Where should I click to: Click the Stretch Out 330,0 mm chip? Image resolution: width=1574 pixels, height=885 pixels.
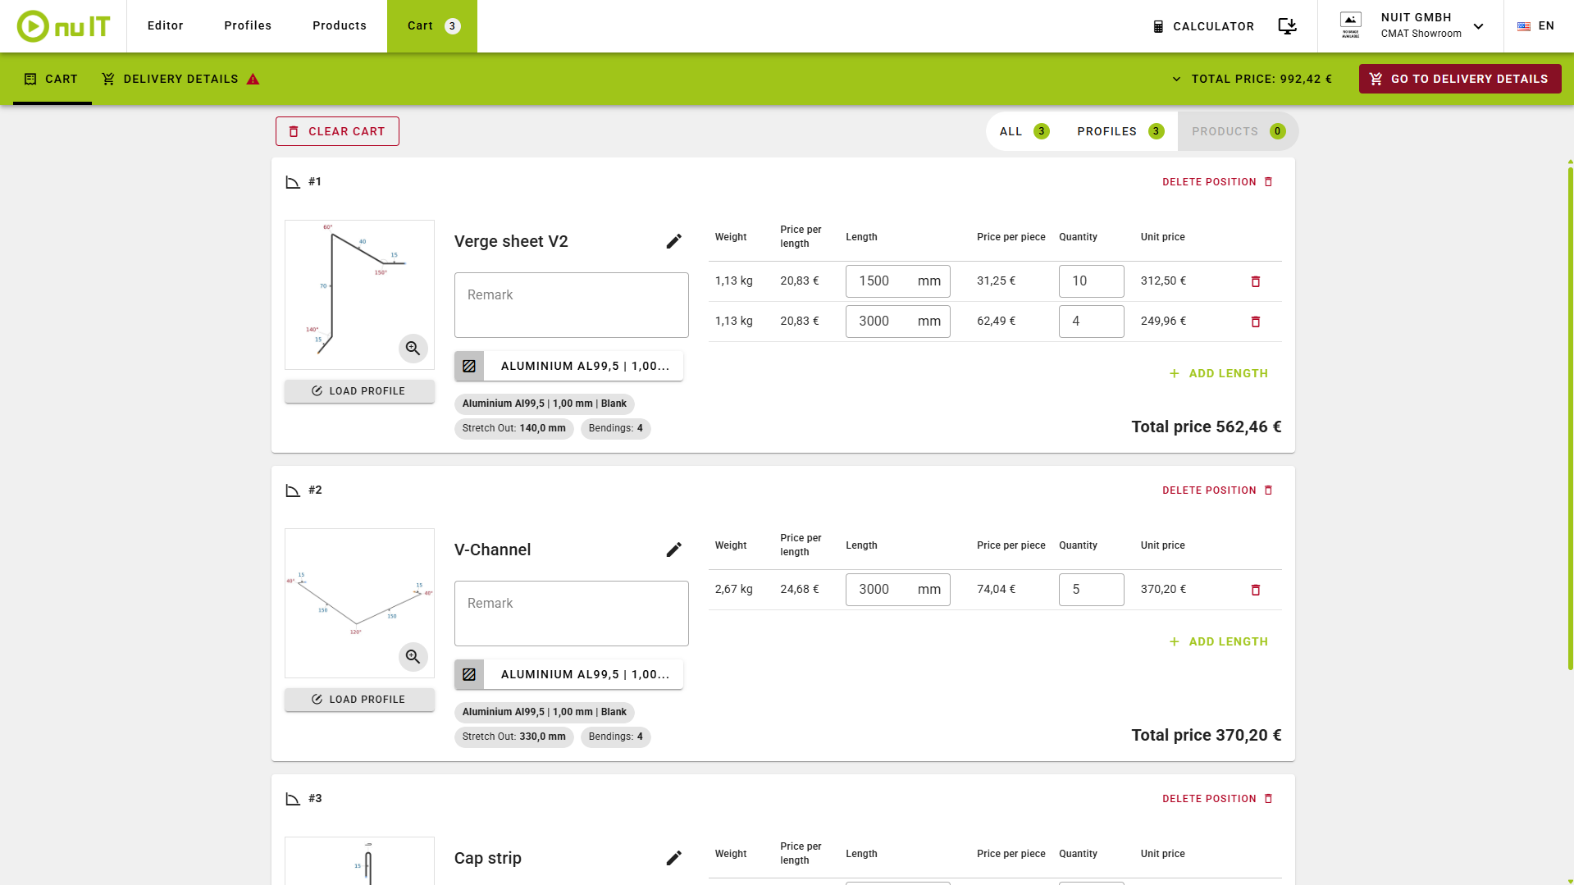pyautogui.click(x=513, y=737)
